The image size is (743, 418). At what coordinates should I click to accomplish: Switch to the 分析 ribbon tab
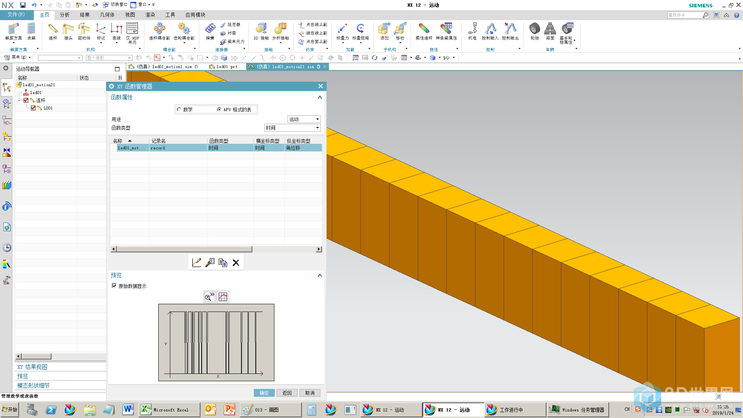point(65,15)
